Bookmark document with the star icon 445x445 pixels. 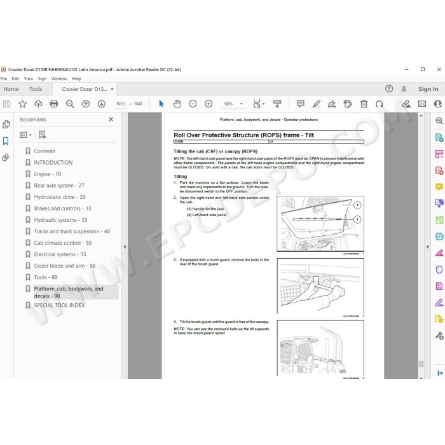[22, 104]
